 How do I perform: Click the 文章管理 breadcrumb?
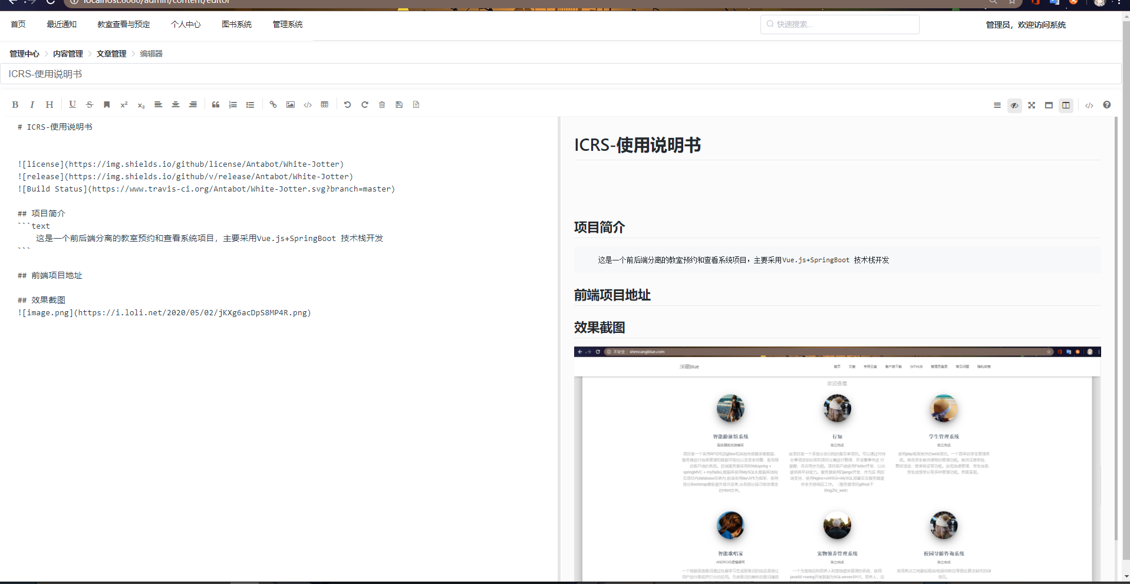tap(111, 54)
